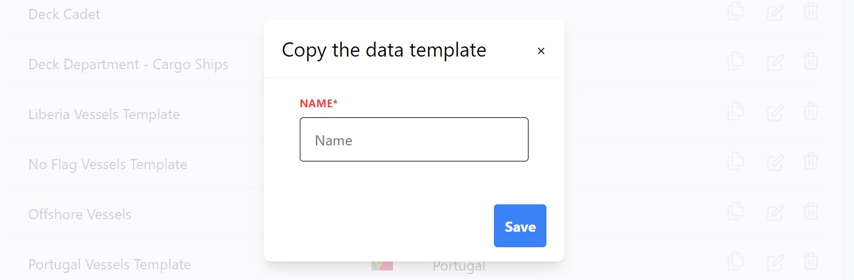Screen dimensions: 854x280
Task: Click the Name input field
Action: [x=414, y=139]
